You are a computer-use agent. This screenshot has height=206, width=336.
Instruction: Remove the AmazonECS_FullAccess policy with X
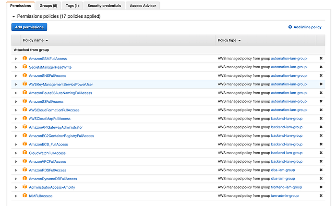click(321, 144)
